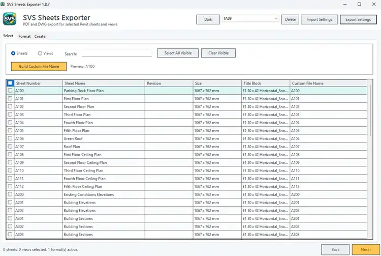
Task: Select the Second Floor Ceiling Plan cell
Action: pos(104,162)
